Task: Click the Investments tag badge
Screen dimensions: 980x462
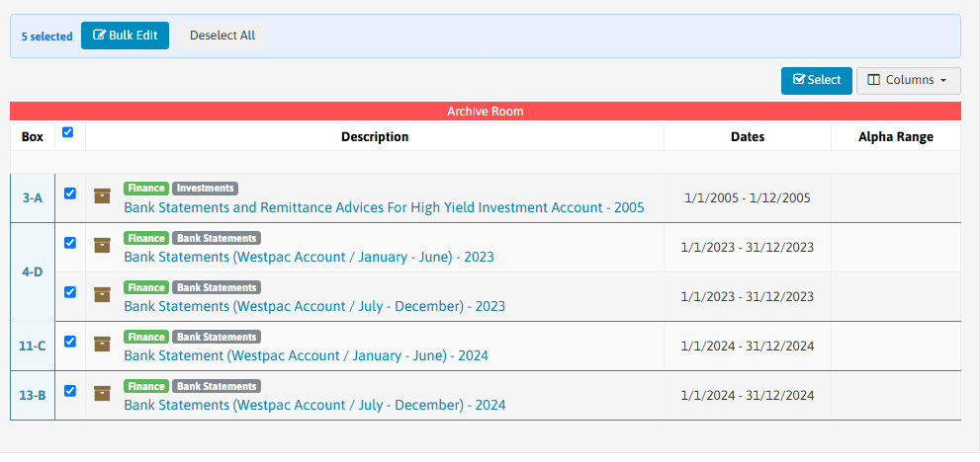Action: coord(205,188)
